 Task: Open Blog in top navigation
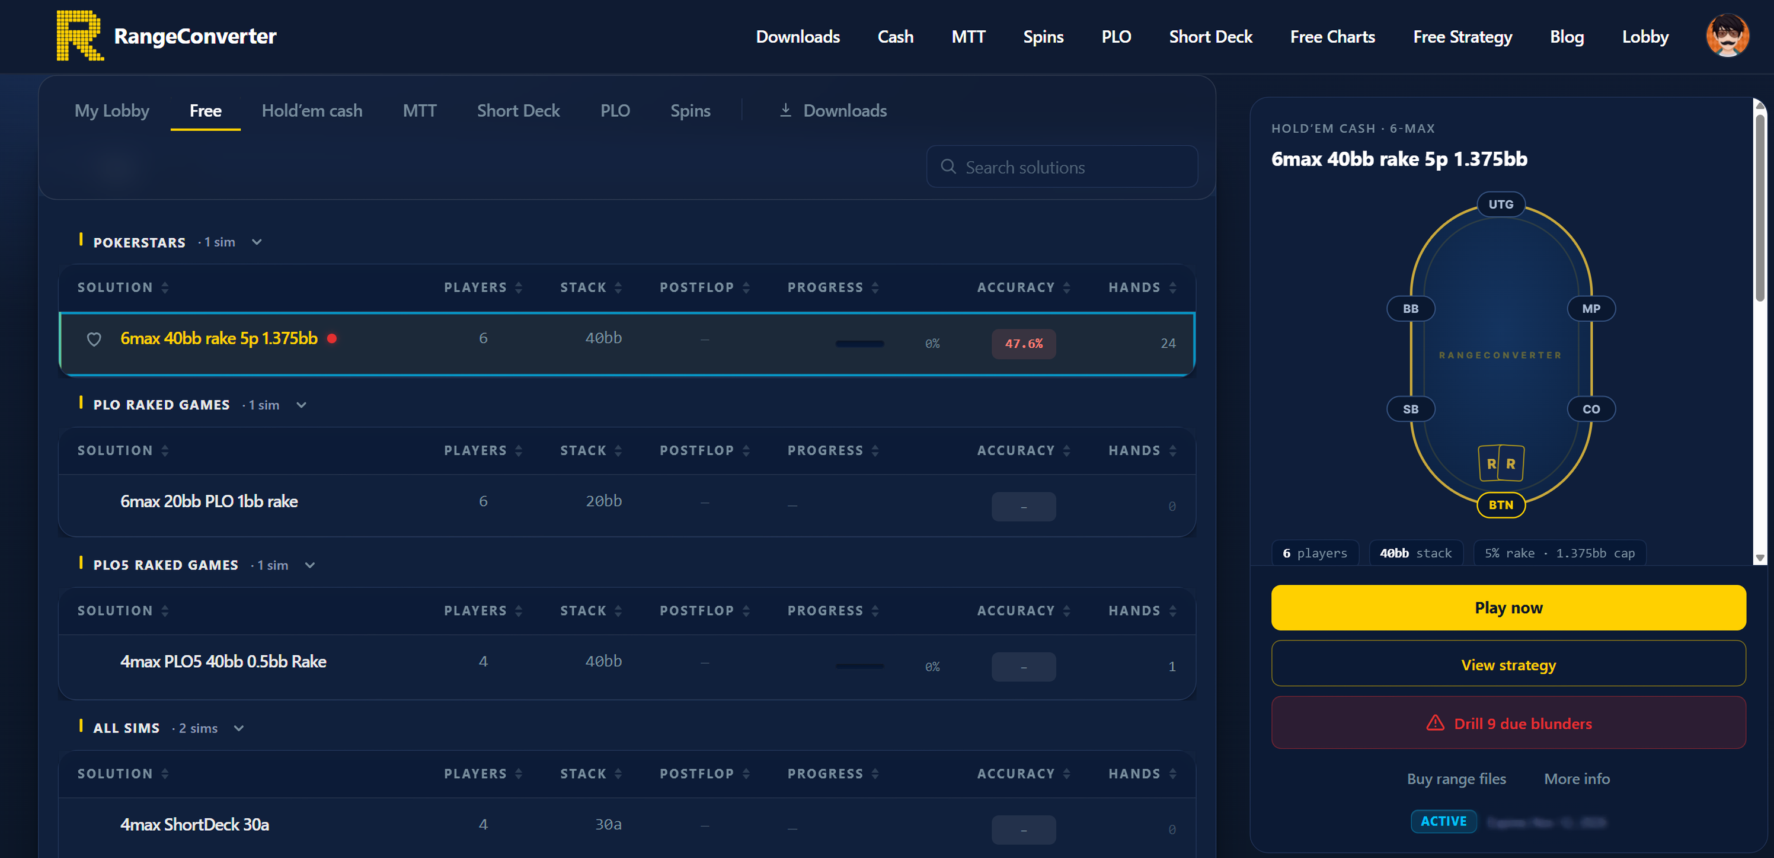tap(1567, 37)
